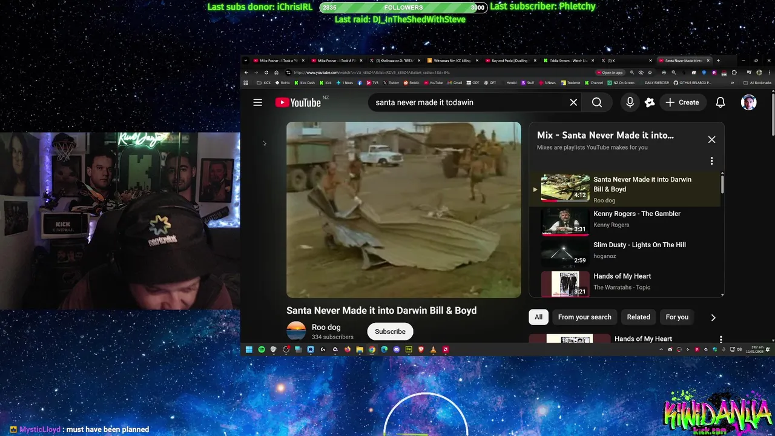Image resolution: width=775 pixels, height=436 pixels.
Task: Run search with the magnifier button
Action: pyautogui.click(x=597, y=102)
